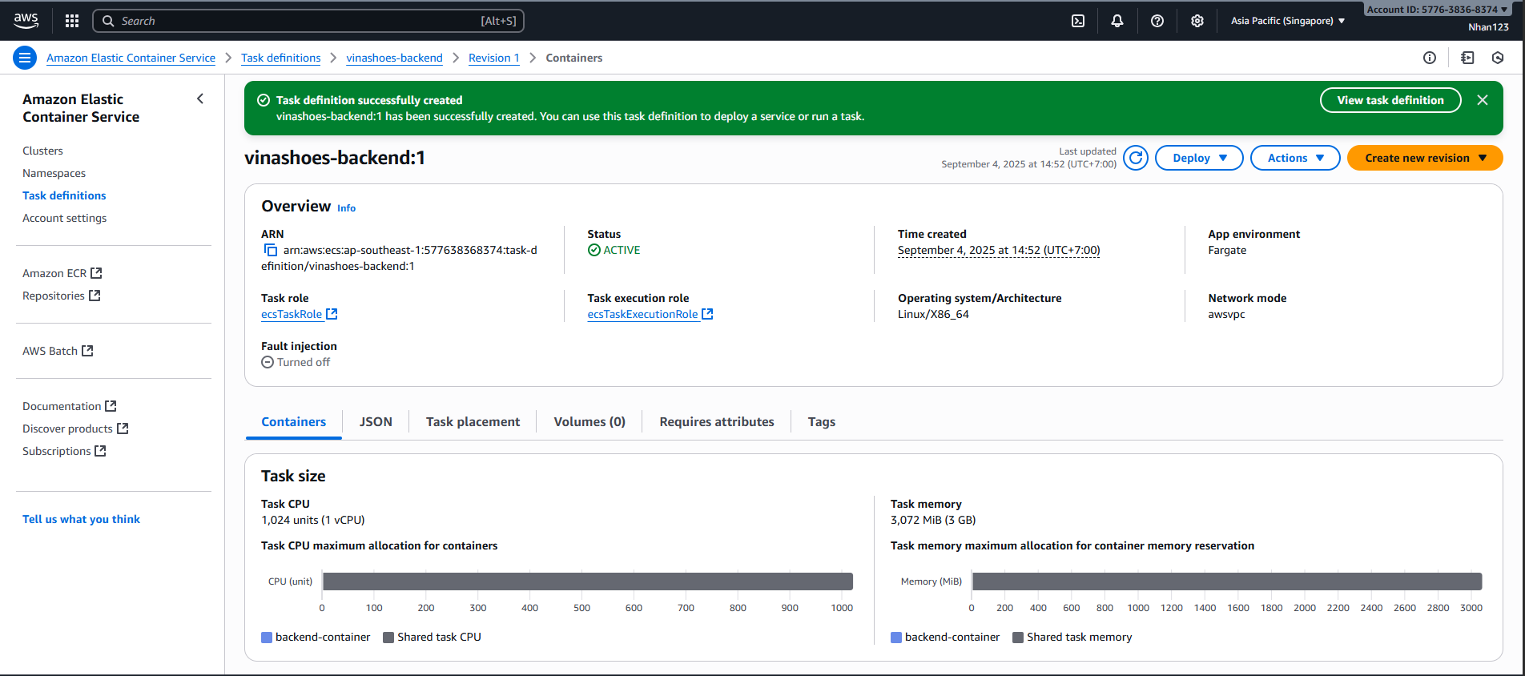
Task: Expand the Deploy dropdown button
Action: click(1199, 158)
